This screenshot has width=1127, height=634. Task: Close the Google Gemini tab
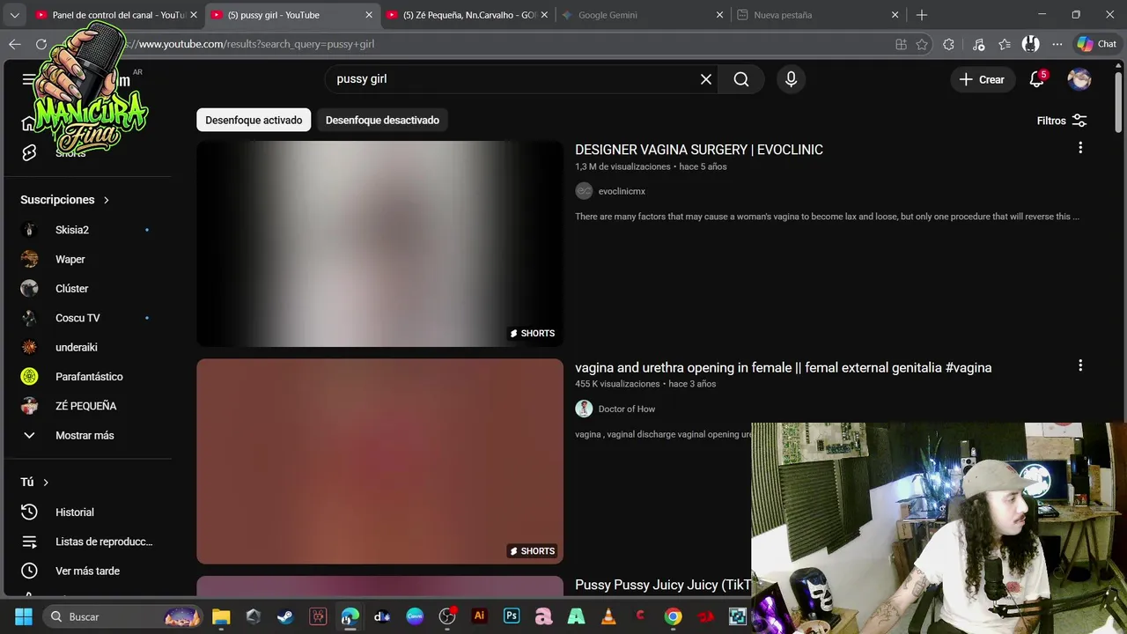point(719,15)
